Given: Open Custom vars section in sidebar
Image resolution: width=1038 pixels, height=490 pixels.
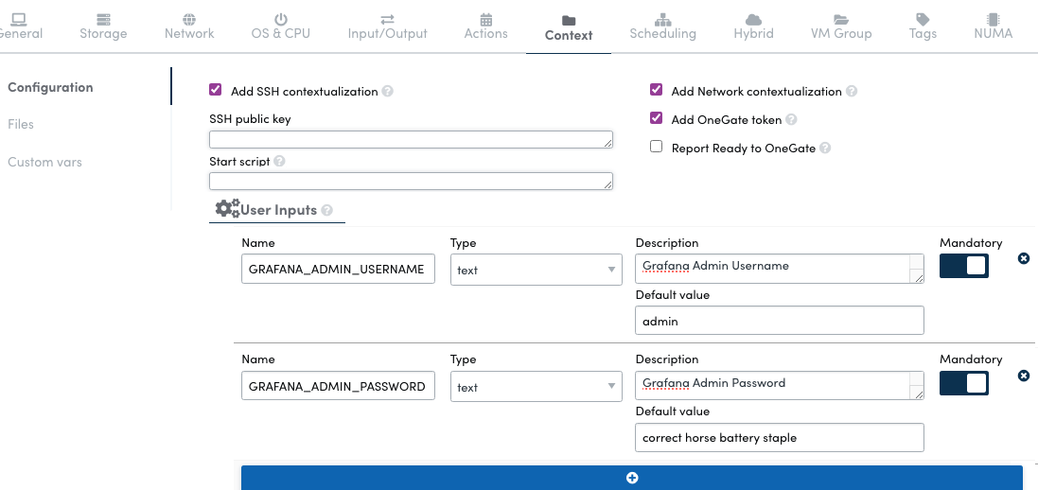Looking at the screenshot, I should [44, 162].
